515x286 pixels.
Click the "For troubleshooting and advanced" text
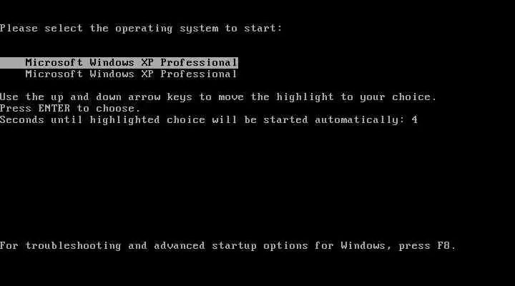point(102,246)
